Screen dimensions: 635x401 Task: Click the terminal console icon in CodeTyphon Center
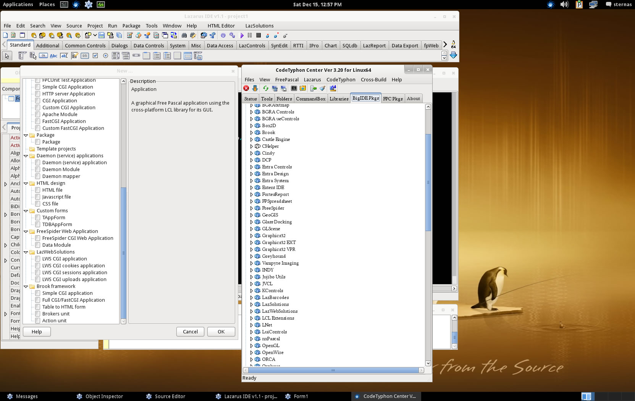(x=294, y=88)
